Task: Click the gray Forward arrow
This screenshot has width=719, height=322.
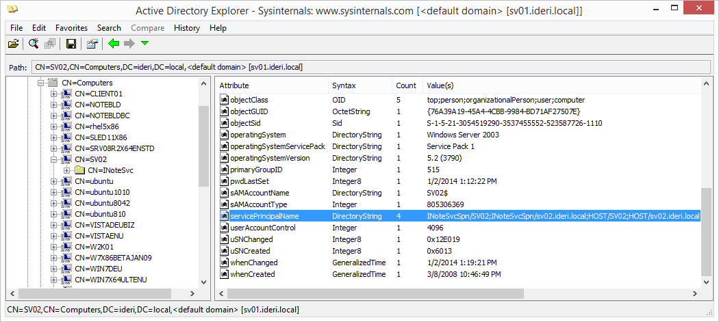Action: [x=129, y=44]
